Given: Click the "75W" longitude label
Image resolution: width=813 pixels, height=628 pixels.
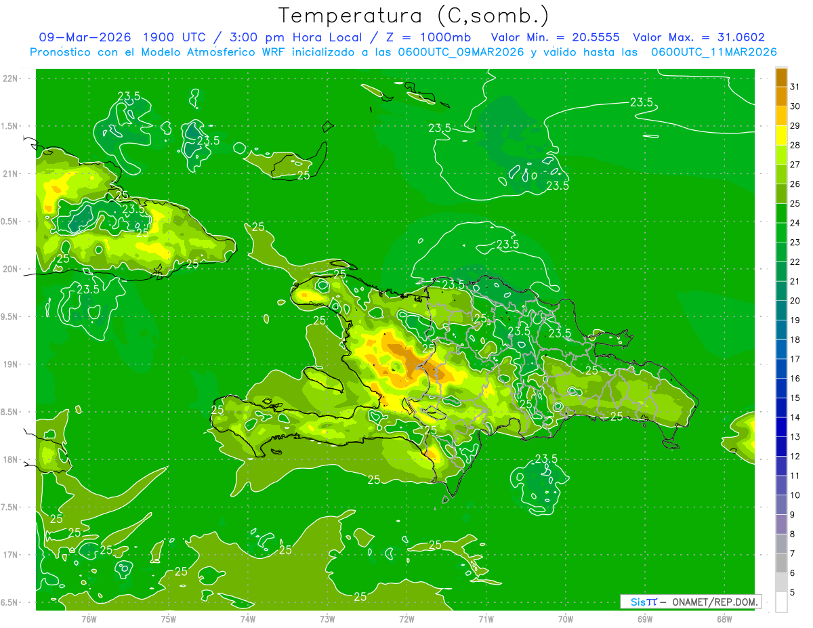Looking at the screenshot, I should click(168, 618).
